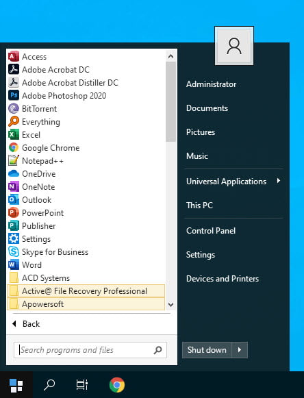Open Outlook icon
Image resolution: width=304 pixels, height=398 pixels.
[x=14, y=200]
